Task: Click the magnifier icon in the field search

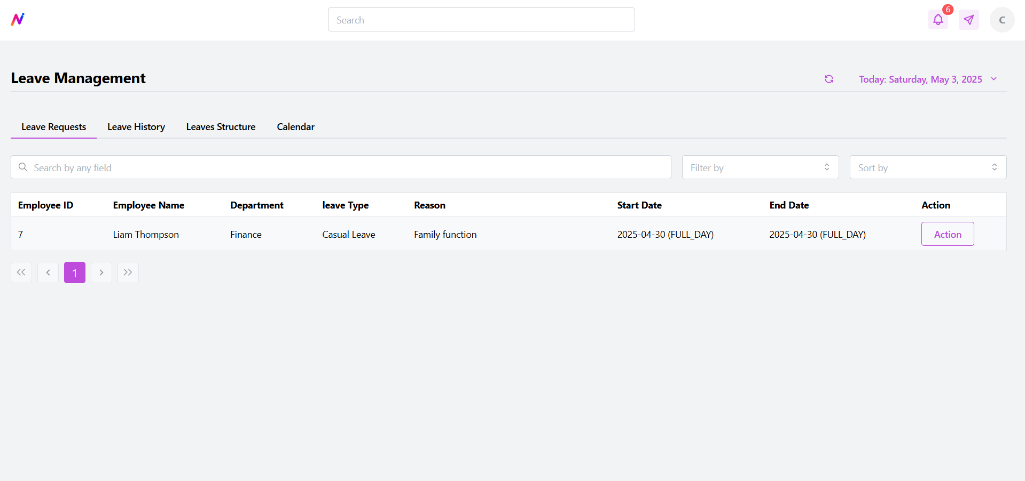Action: pyautogui.click(x=23, y=167)
